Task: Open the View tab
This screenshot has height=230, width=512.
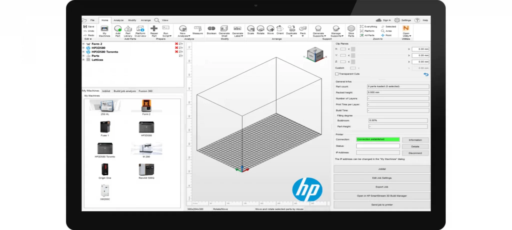Action: 165,20
